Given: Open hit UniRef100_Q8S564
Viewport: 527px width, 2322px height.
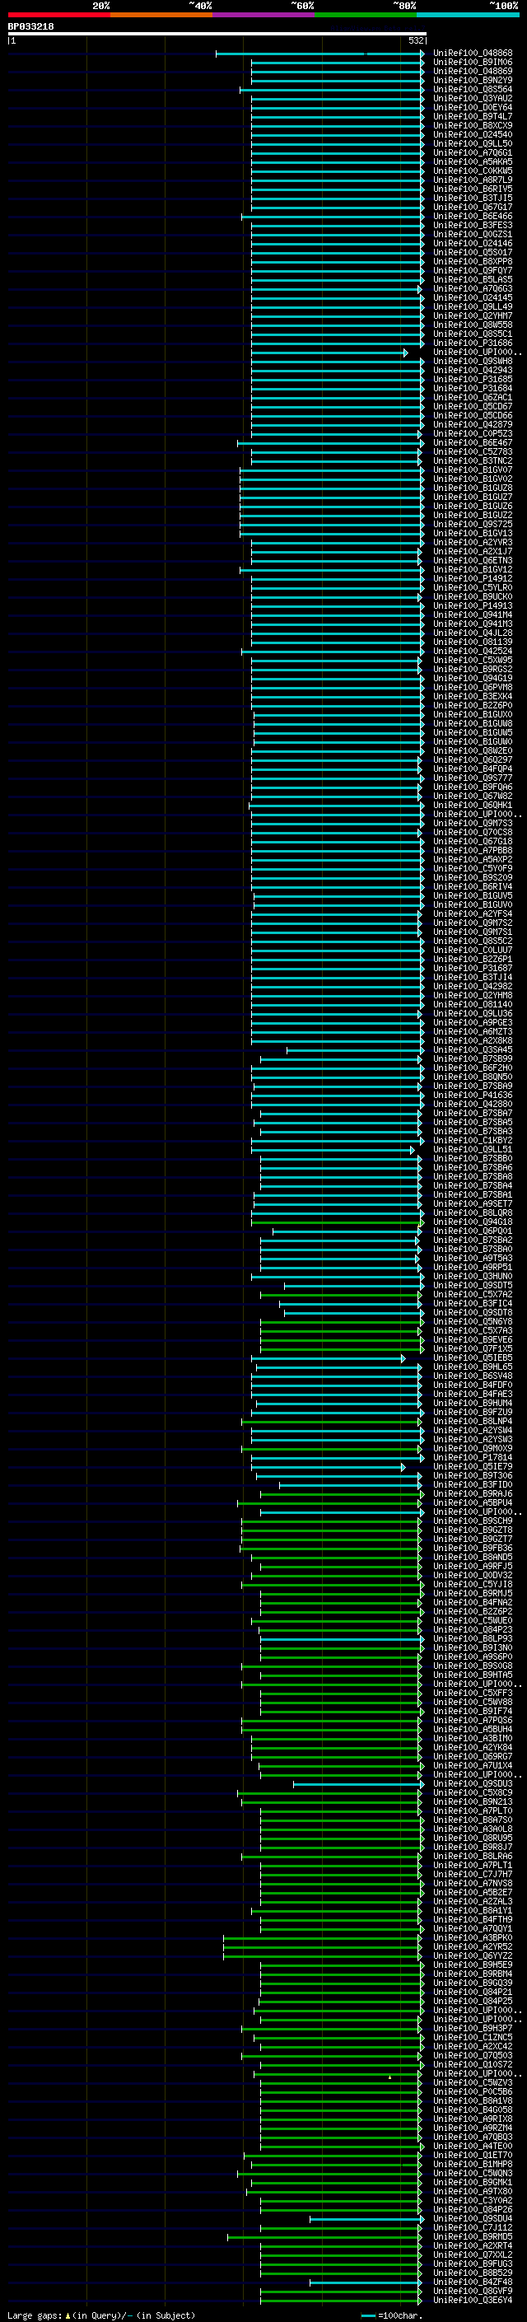Looking at the screenshot, I should point(473,89).
